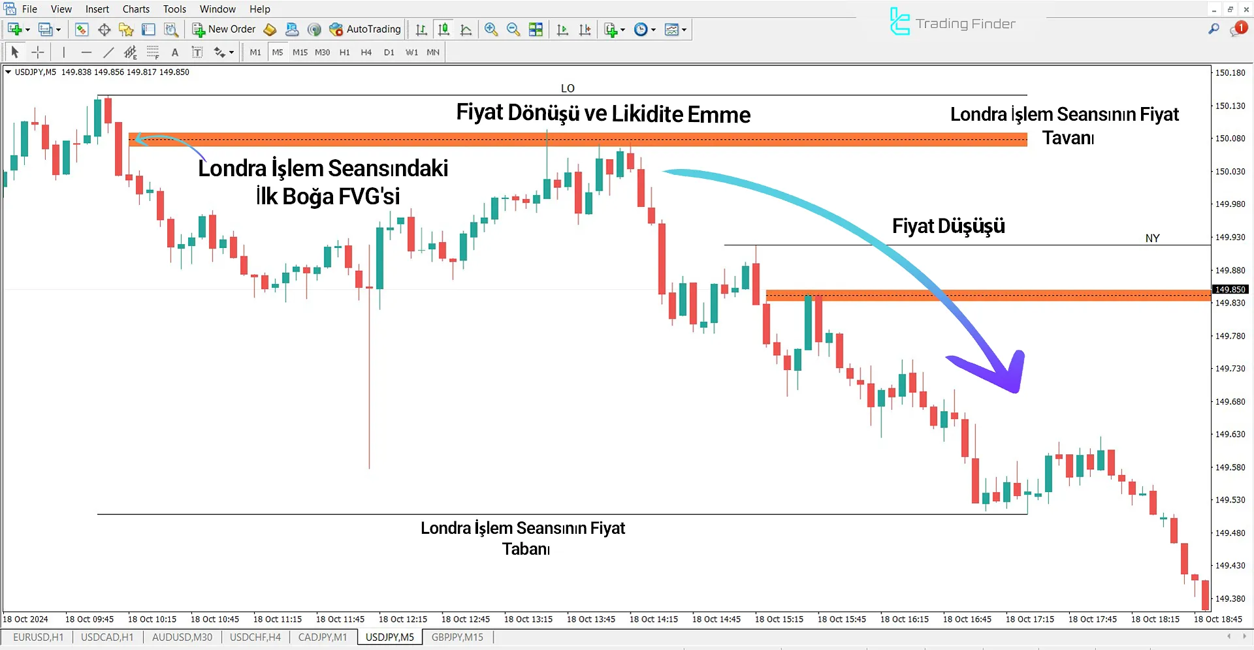
Task: Open the Charts menu
Action: (135, 8)
